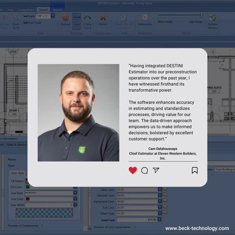Expand the Scale dropdown arrow
Viewport: 235px width, 235px height.
[x=53, y=16]
